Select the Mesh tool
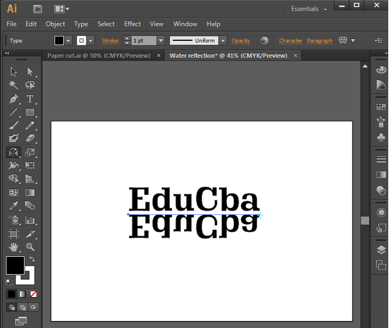 point(13,193)
